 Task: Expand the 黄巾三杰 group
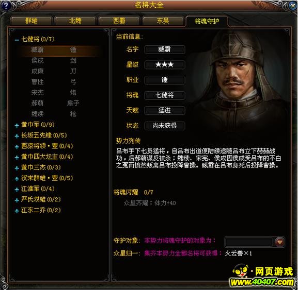coord(17,168)
